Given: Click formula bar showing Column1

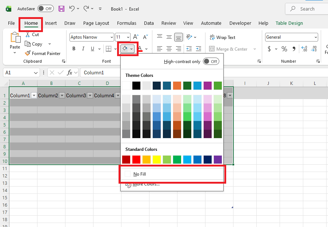Looking at the screenshot, I should click(x=100, y=73).
